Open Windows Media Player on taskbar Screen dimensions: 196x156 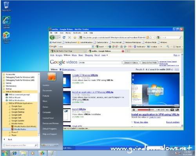pyautogui.click(x=33, y=153)
